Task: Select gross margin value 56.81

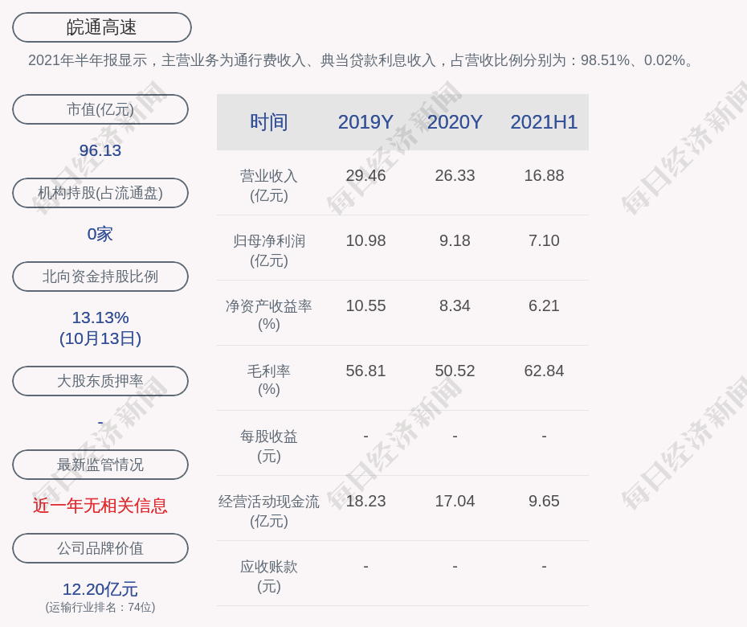Action: (x=365, y=371)
